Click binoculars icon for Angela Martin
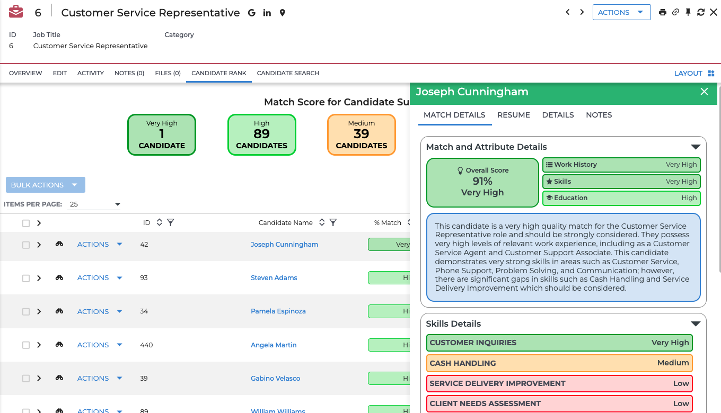Viewport: 721px width, 413px height. pyautogui.click(x=59, y=345)
